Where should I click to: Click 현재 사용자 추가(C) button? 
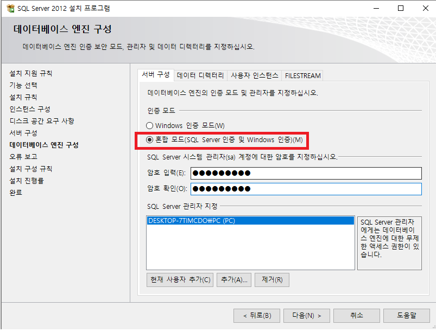click(x=180, y=280)
